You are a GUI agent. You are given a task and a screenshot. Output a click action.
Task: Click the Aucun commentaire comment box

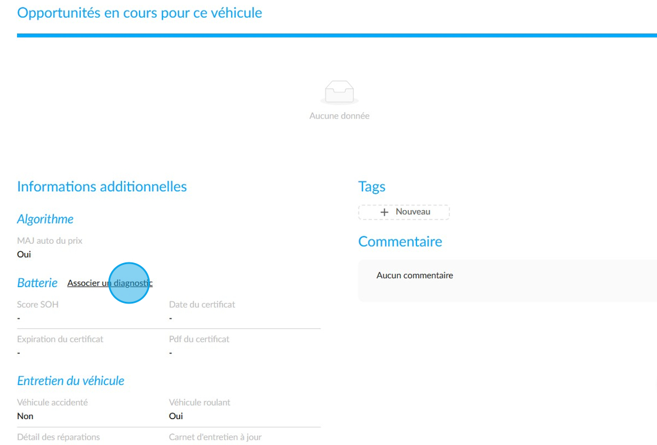point(507,280)
